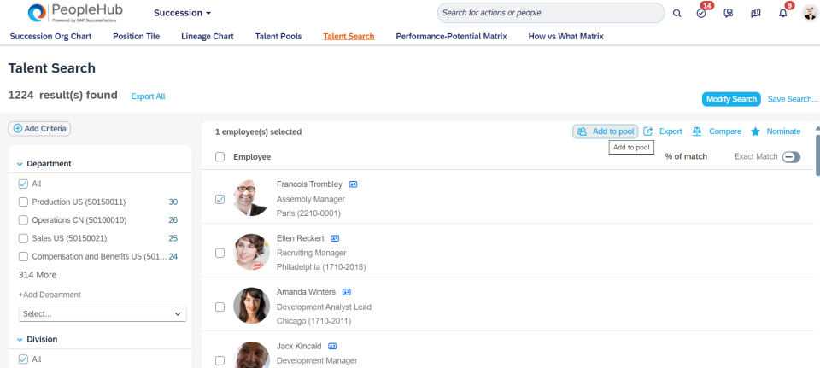
Task: Open the user profile avatar in header
Action: pos(810,14)
